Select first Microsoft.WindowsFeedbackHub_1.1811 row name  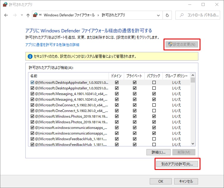(71, 139)
